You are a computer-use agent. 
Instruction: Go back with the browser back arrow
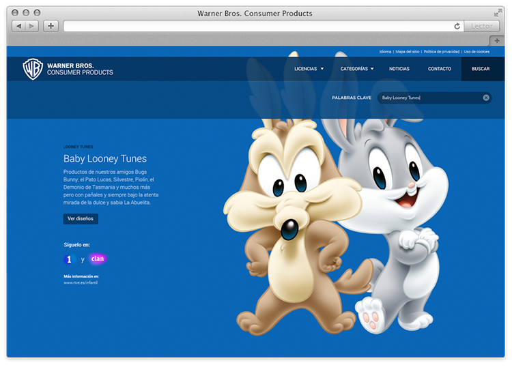pyautogui.click(x=19, y=26)
